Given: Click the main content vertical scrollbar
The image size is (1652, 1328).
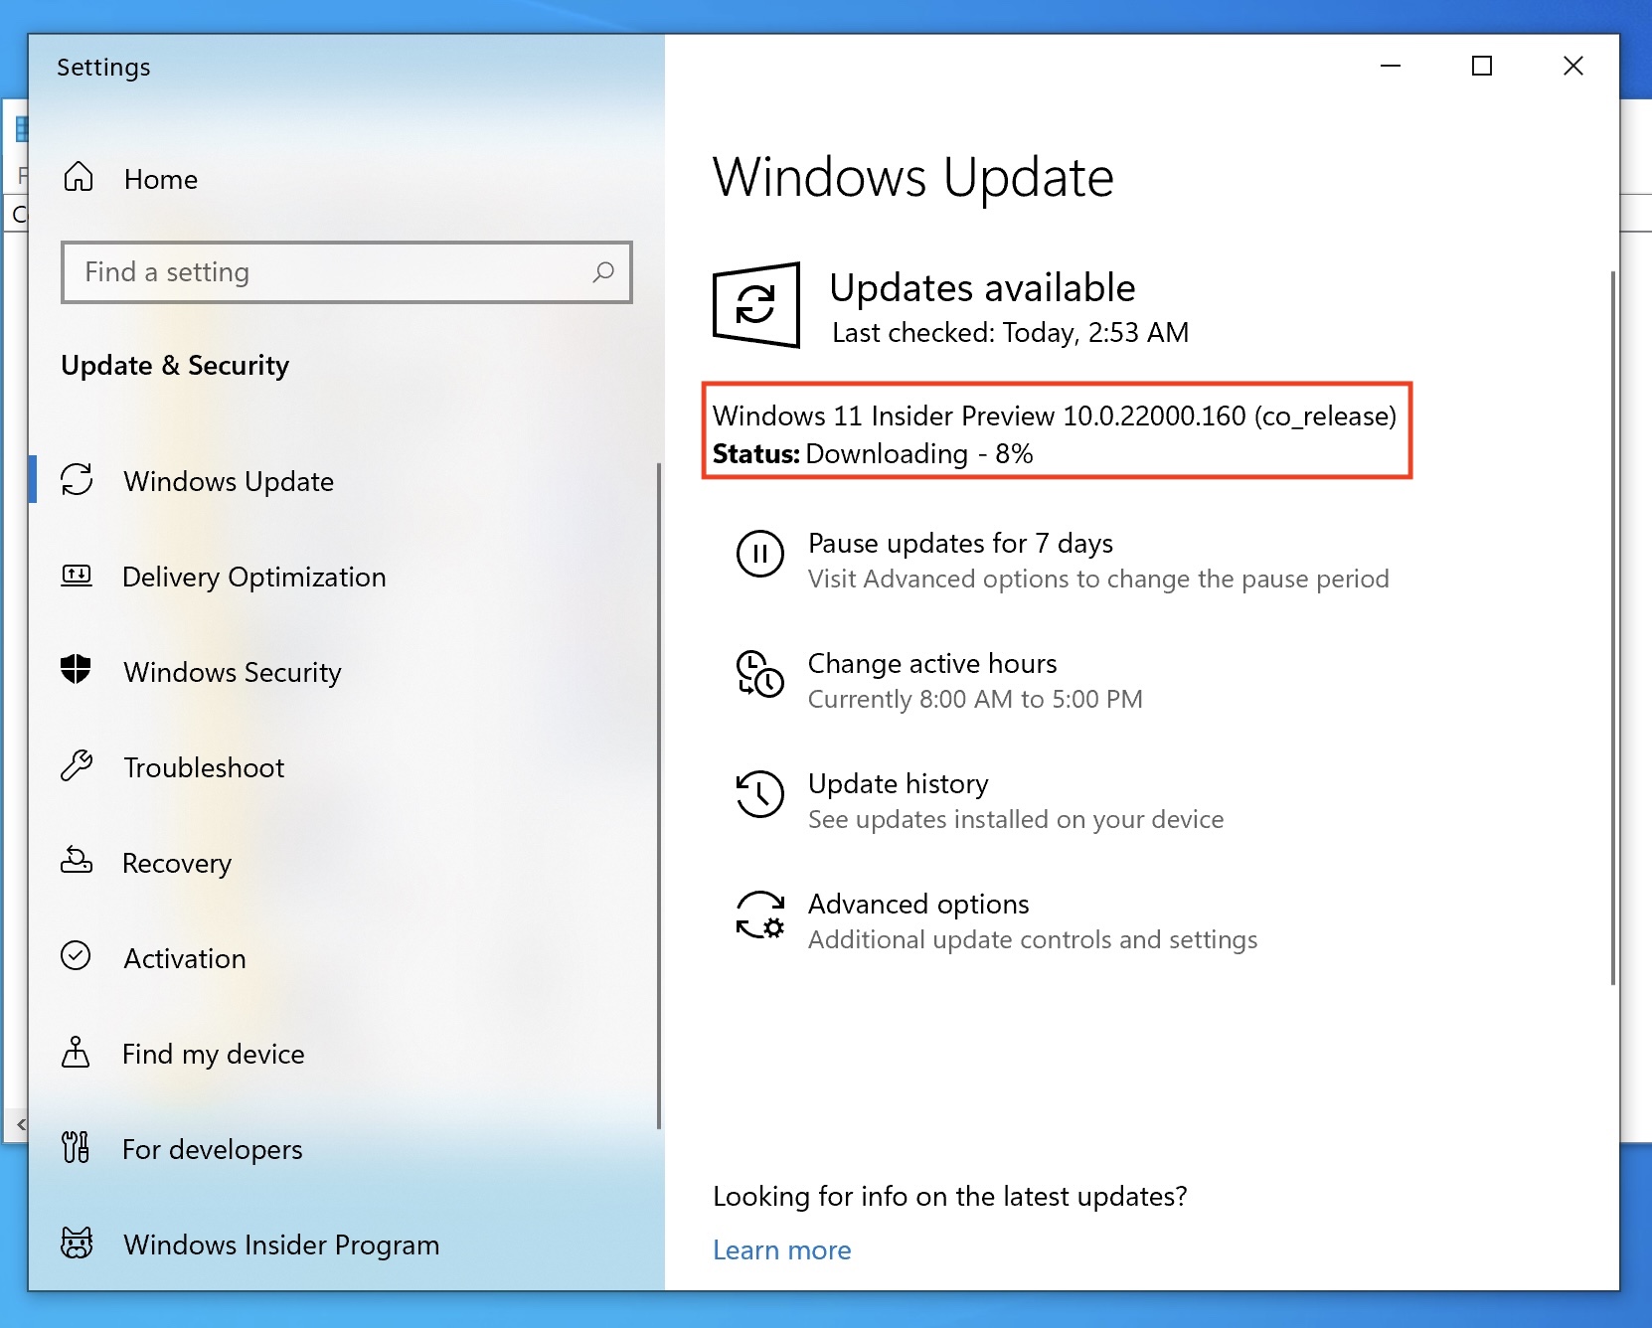Looking at the screenshot, I should (1612, 628).
